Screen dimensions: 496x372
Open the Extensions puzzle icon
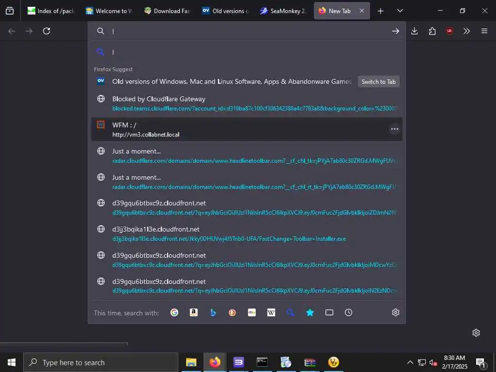432,31
